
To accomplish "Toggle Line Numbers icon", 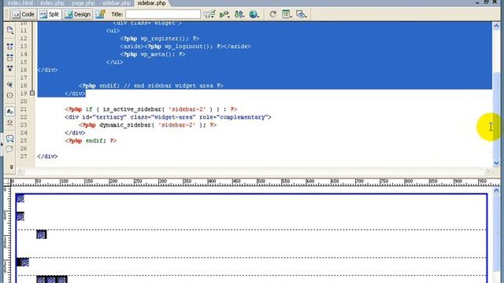I will [x=9, y=112].
